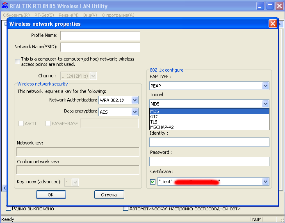Open the Data encryption dropdown

click(x=135, y=112)
